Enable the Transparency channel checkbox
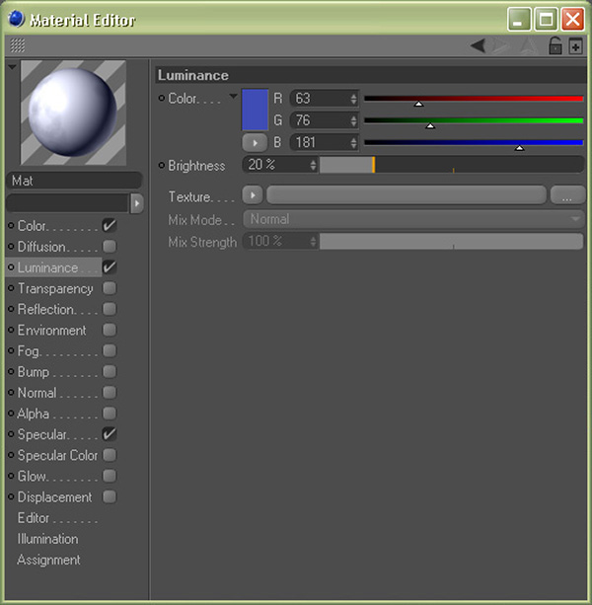Image resolution: width=592 pixels, height=605 pixels. (110, 288)
